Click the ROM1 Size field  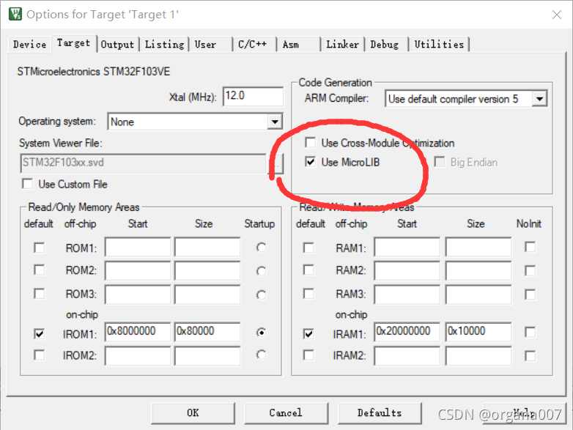pyautogui.click(x=207, y=248)
